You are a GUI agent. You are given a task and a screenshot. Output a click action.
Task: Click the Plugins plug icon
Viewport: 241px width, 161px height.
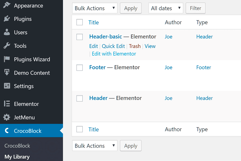click(x=7, y=19)
